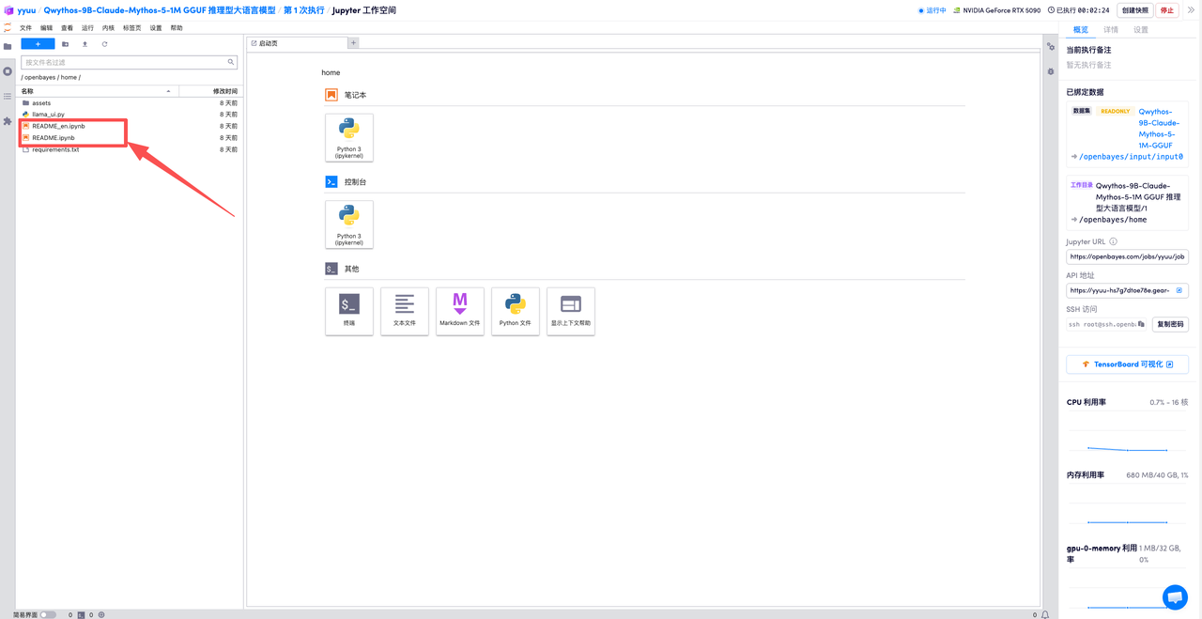This screenshot has height=619, width=1202.
Task: Click the search magnifier in file filter
Action: click(231, 62)
